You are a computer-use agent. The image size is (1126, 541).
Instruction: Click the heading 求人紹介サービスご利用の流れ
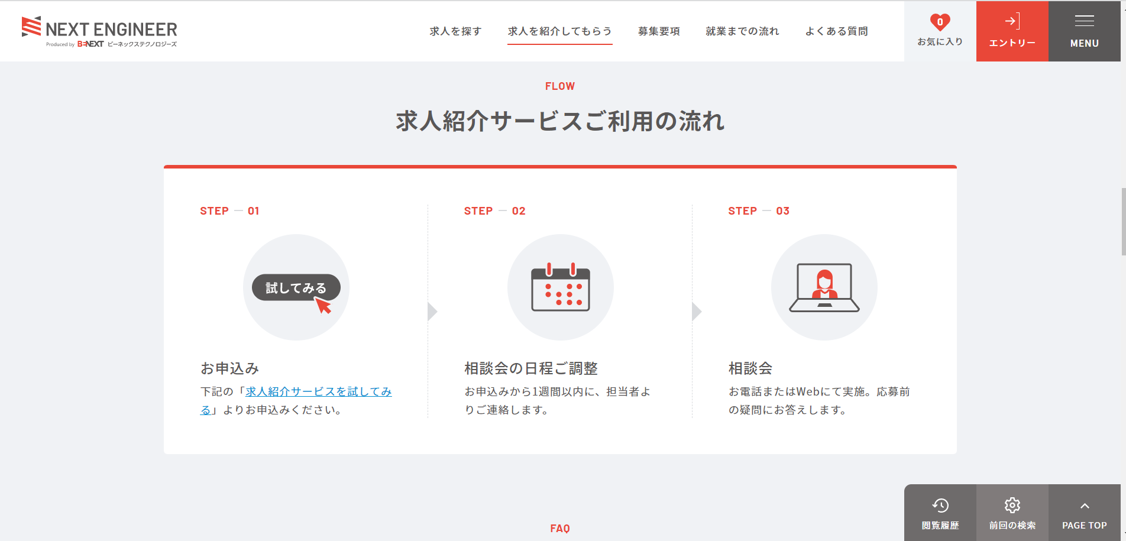coord(560,121)
